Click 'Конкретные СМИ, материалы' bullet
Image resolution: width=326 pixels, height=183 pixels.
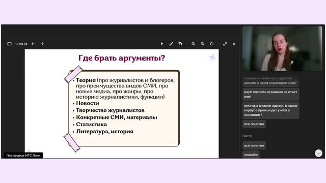(x=117, y=117)
